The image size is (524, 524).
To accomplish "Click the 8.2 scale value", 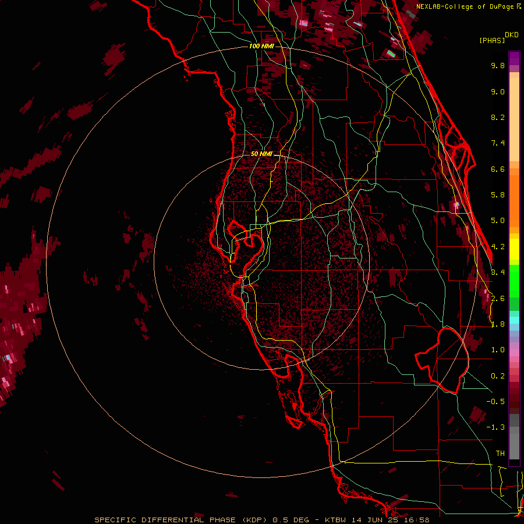I will coord(498,117).
